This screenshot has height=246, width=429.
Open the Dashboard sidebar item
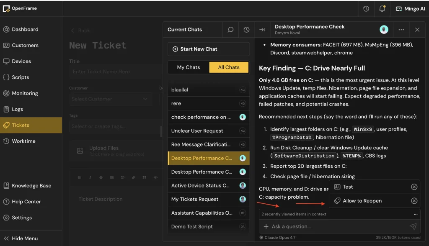31,29
